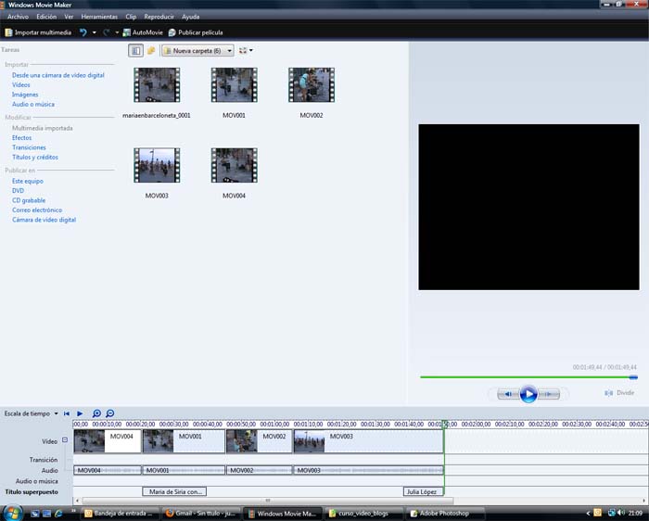This screenshot has height=521, width=649.
Task: Open the Clip menu
Action: coord(131,17)
